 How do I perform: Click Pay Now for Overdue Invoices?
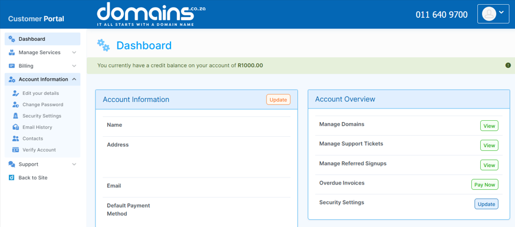tap(485, 185)
